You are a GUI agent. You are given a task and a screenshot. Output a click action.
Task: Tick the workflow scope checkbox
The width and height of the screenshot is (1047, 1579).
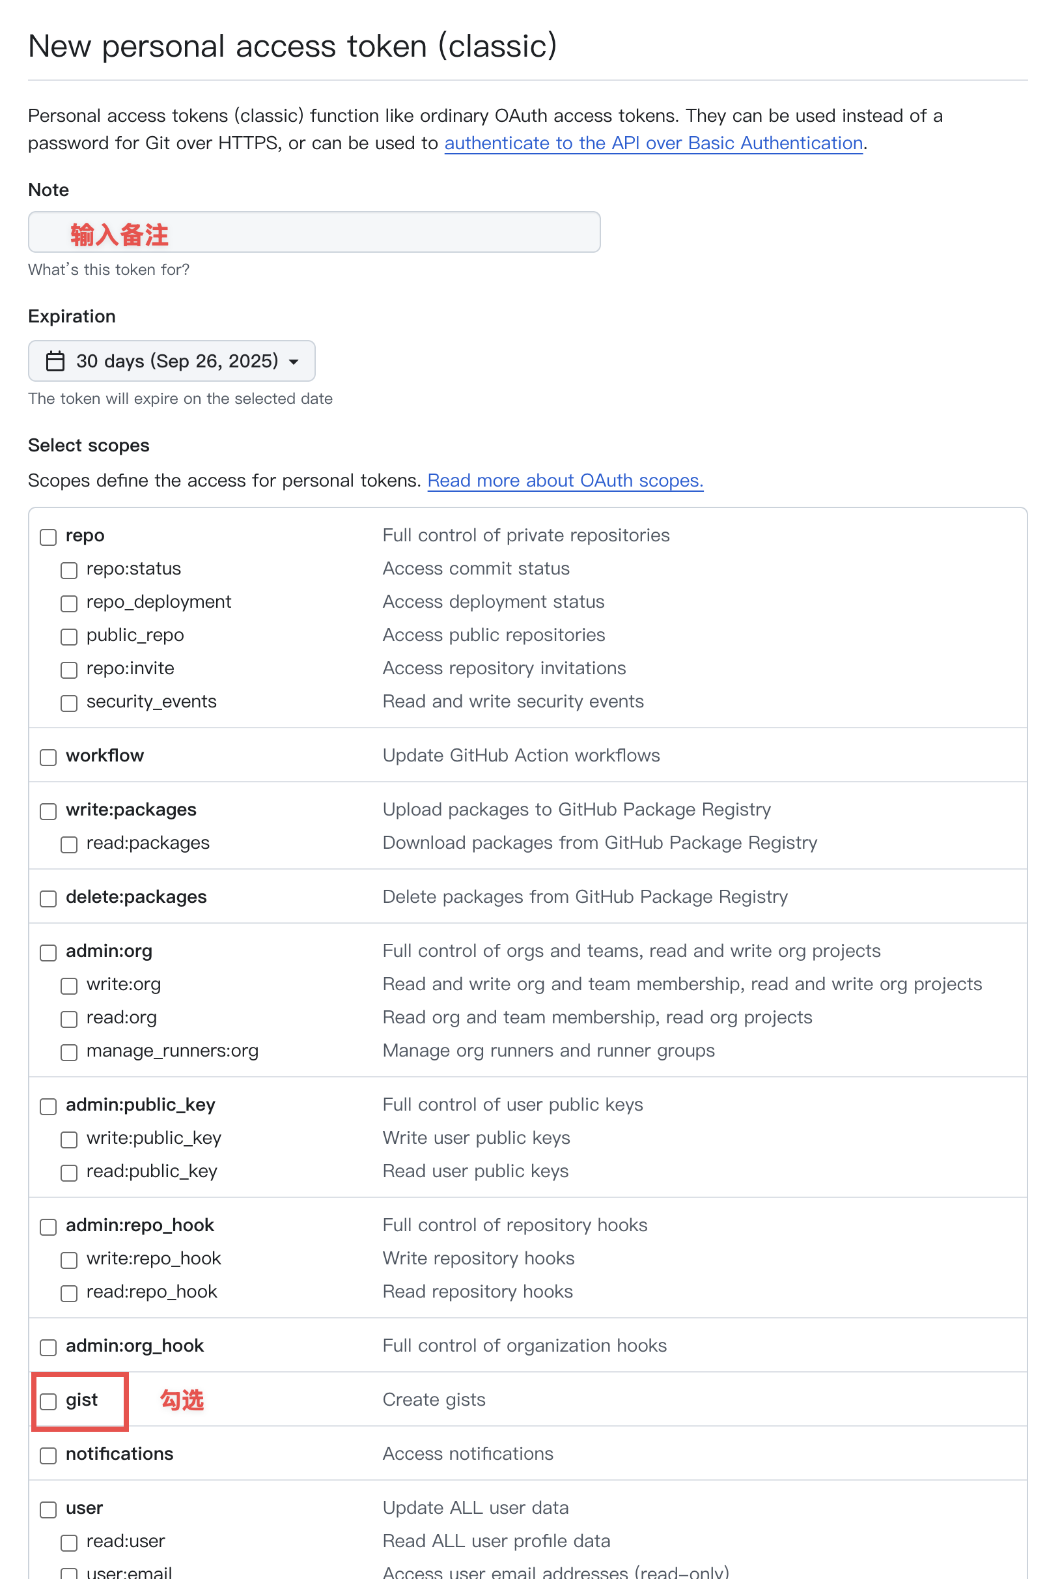(x=48, y=757)
